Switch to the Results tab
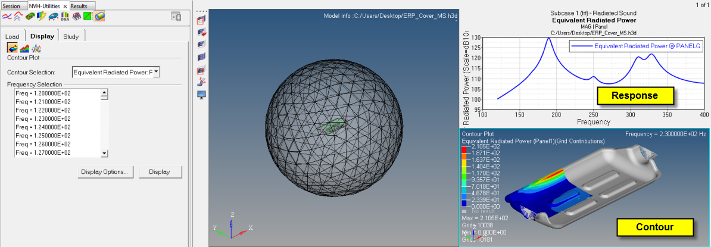711x247 pixels. click(x=79, y=6)
